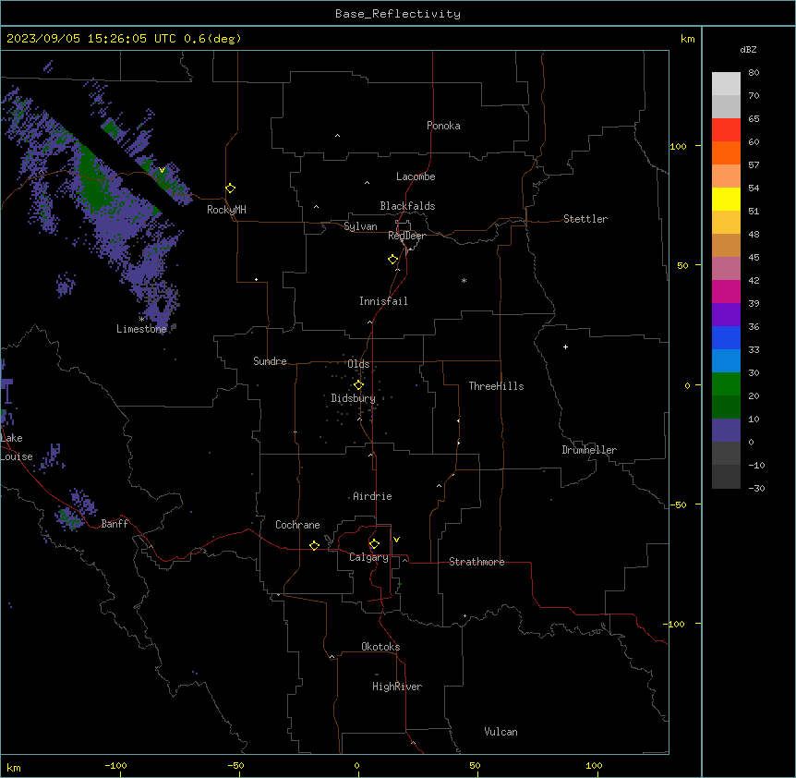Viewport: 796px width, 778px height.
Task: Click the -50 tick on right axis
Action: click(x=678, y=504)
